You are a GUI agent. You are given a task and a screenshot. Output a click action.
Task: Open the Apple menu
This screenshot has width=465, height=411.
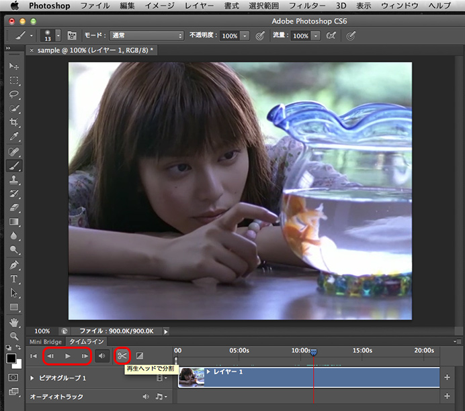pos(14,5)
